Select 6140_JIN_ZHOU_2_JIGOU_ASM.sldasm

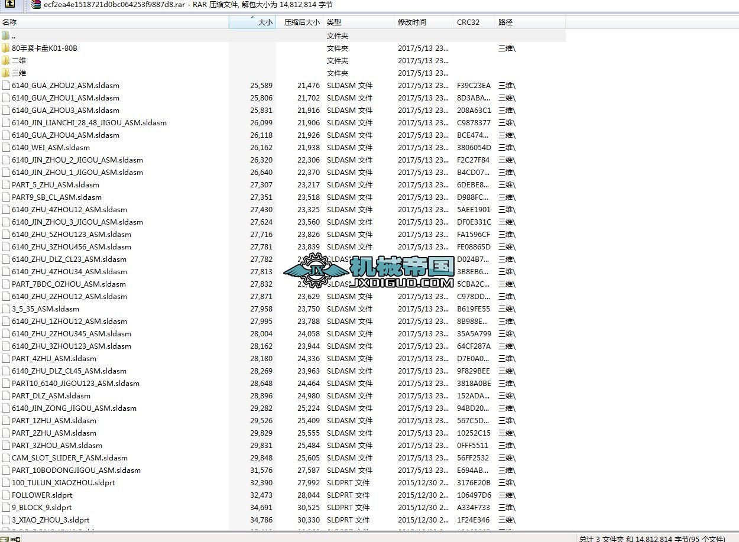(x=77, y=160)
